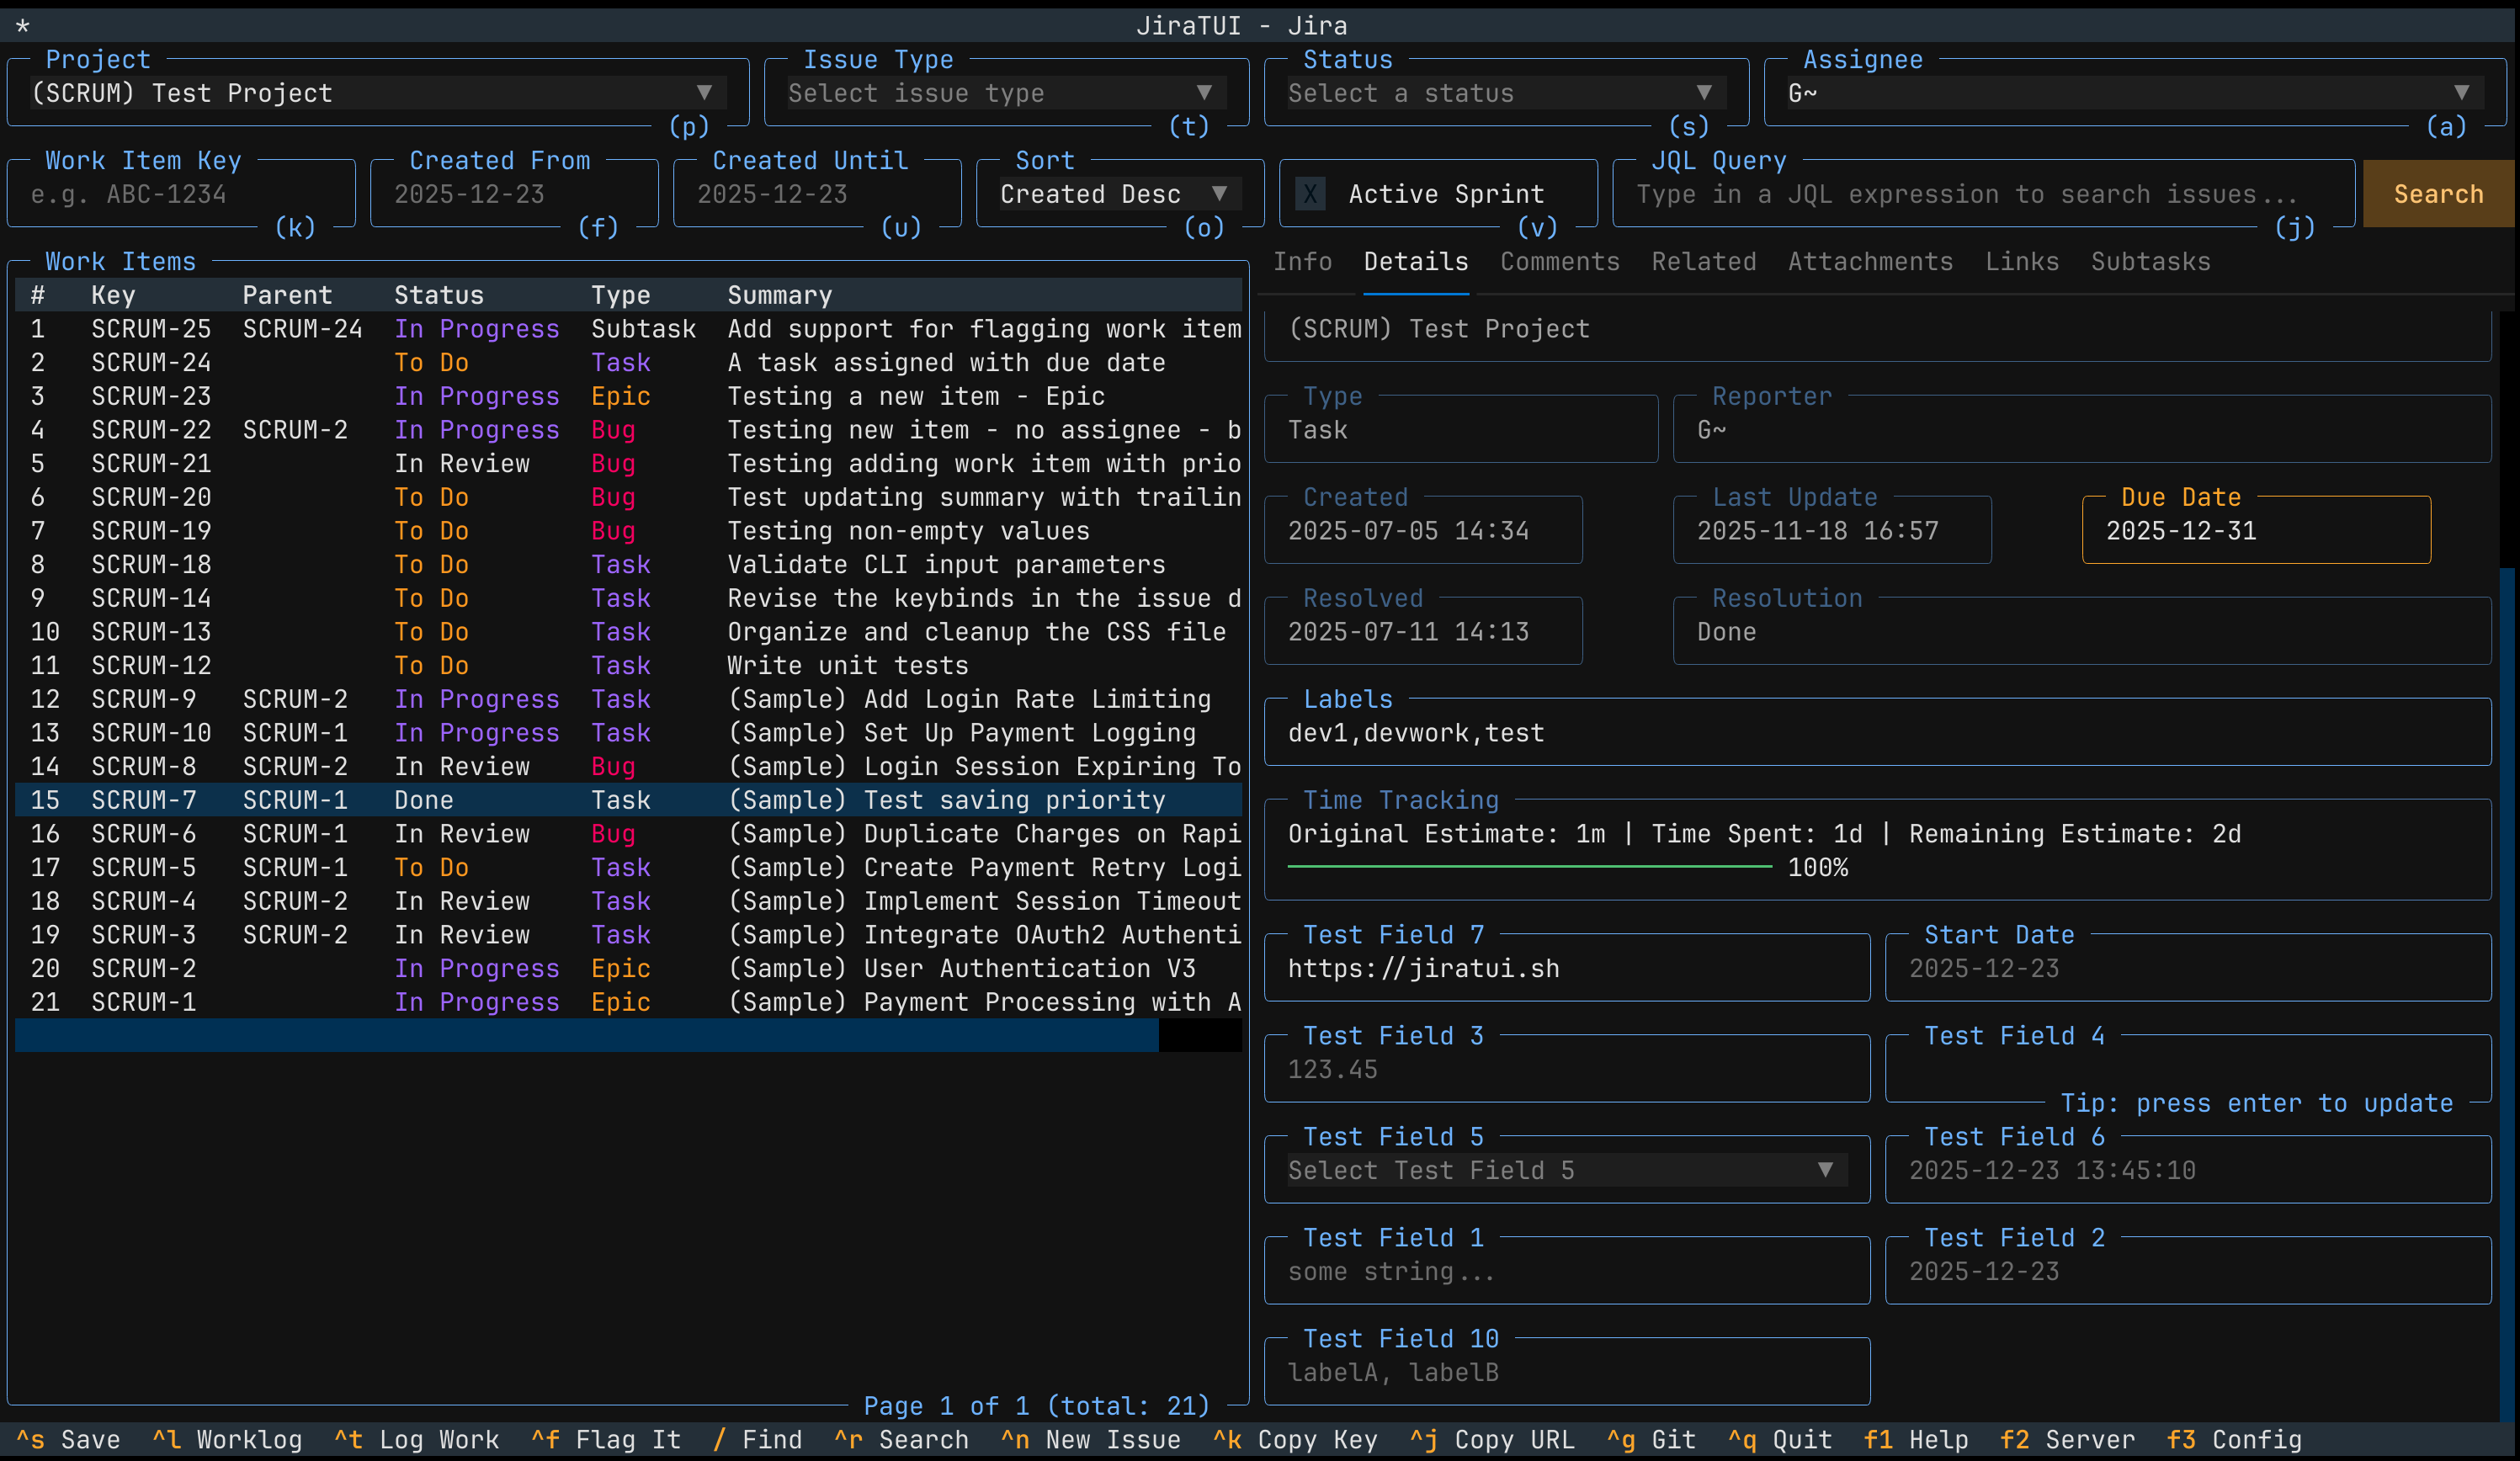2520x1461 pixels.
Task: Click the Test Field 7 URL input
Action: [x=1567, y=968]
